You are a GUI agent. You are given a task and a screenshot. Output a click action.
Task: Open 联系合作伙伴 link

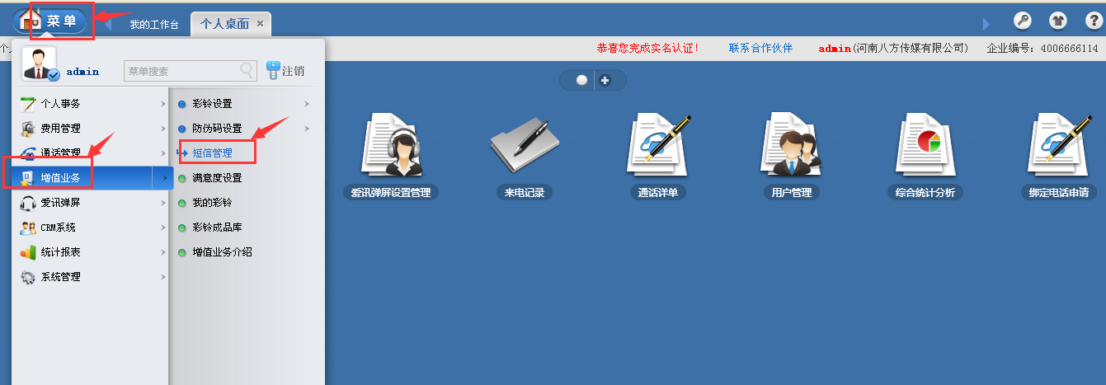[760, 48]
